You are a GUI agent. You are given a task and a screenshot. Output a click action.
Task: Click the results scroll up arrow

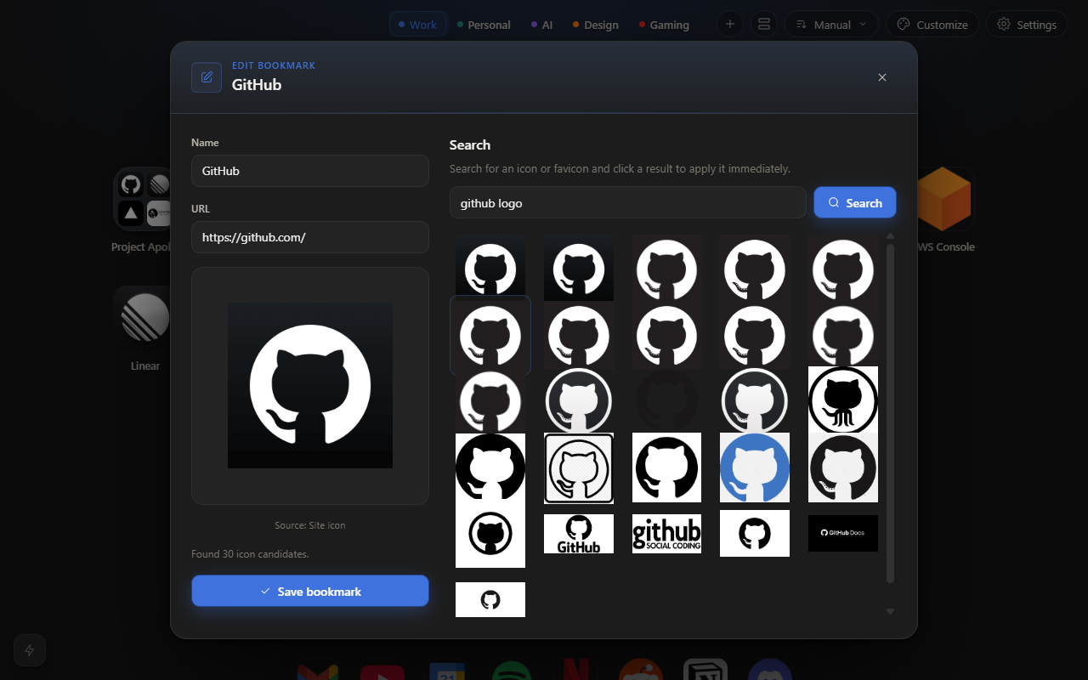[x=891, y=236]
